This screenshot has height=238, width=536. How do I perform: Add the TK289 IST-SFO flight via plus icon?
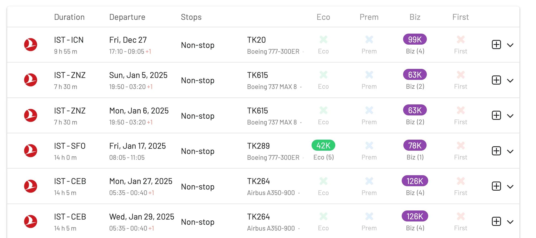pos(496,151)
